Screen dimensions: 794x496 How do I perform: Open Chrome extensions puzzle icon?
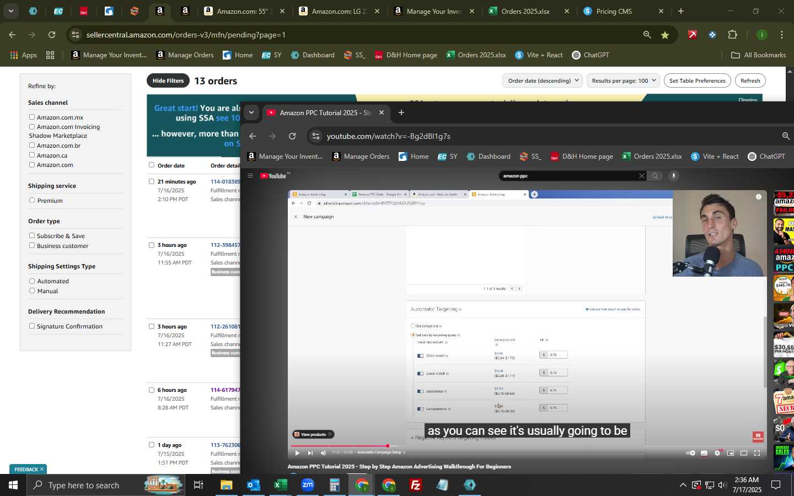pyautogui.click(x=732, y=35)
